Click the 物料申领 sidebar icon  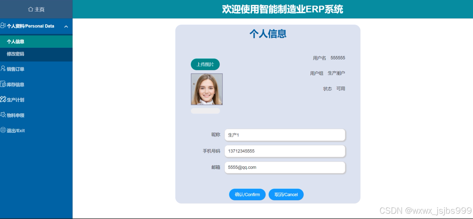click(3, 115)
